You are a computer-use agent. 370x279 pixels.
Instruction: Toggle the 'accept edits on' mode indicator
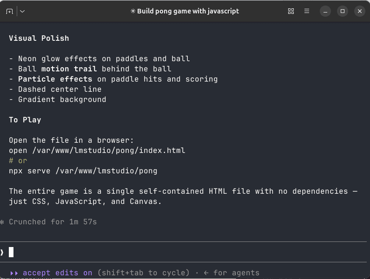[x=57, y=273]
